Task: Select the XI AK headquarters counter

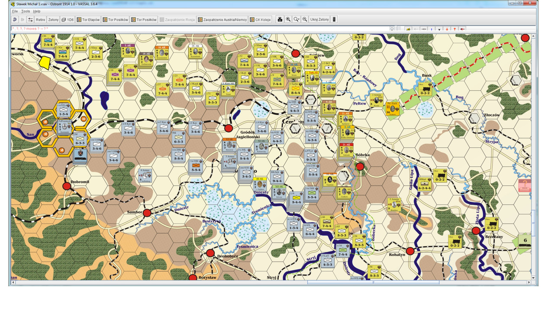Action: (261, 146)
